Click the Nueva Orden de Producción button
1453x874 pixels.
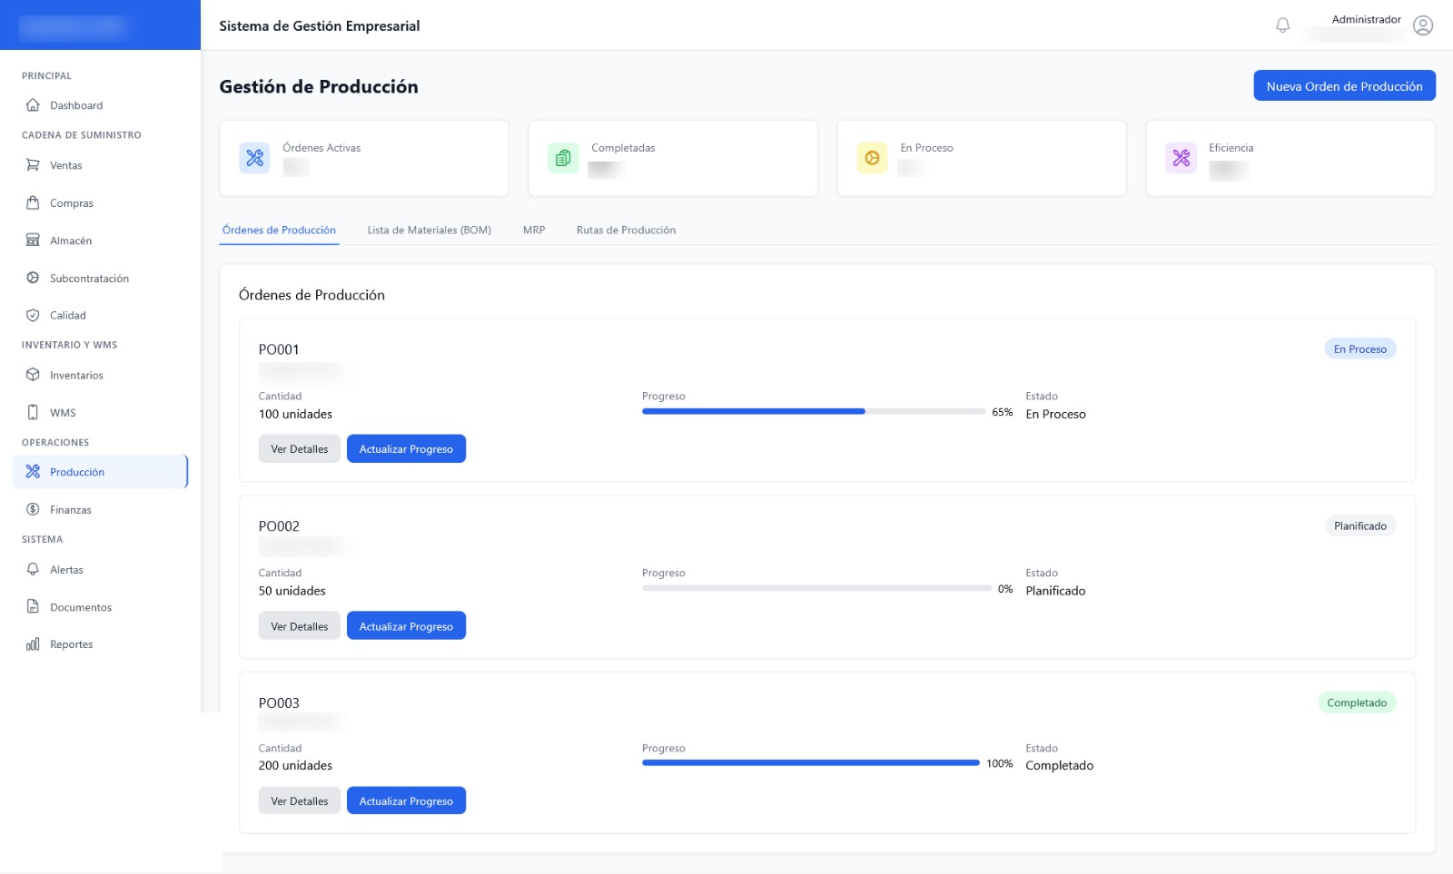(x=1344, y=85)
